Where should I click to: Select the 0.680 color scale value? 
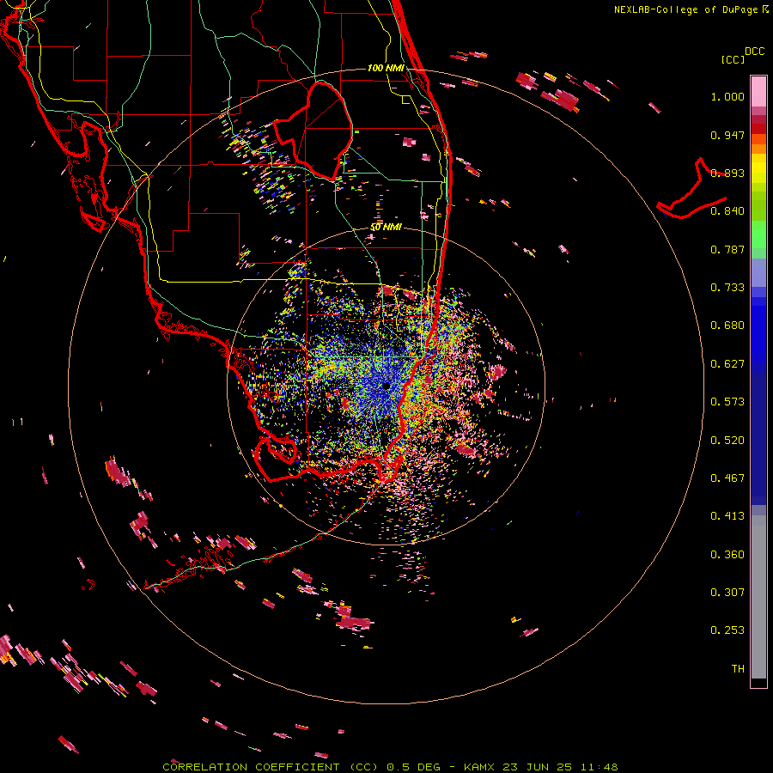tap(727, 326)
